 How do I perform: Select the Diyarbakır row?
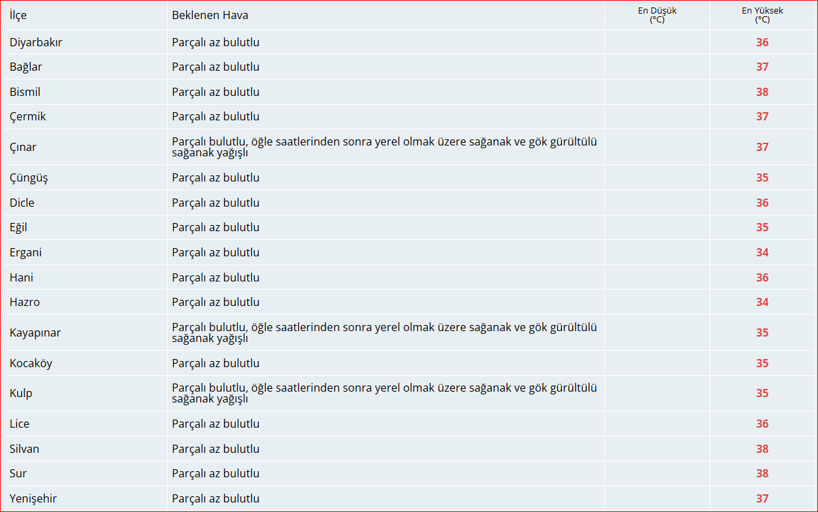pyautogui.click(x=35, y=42)
